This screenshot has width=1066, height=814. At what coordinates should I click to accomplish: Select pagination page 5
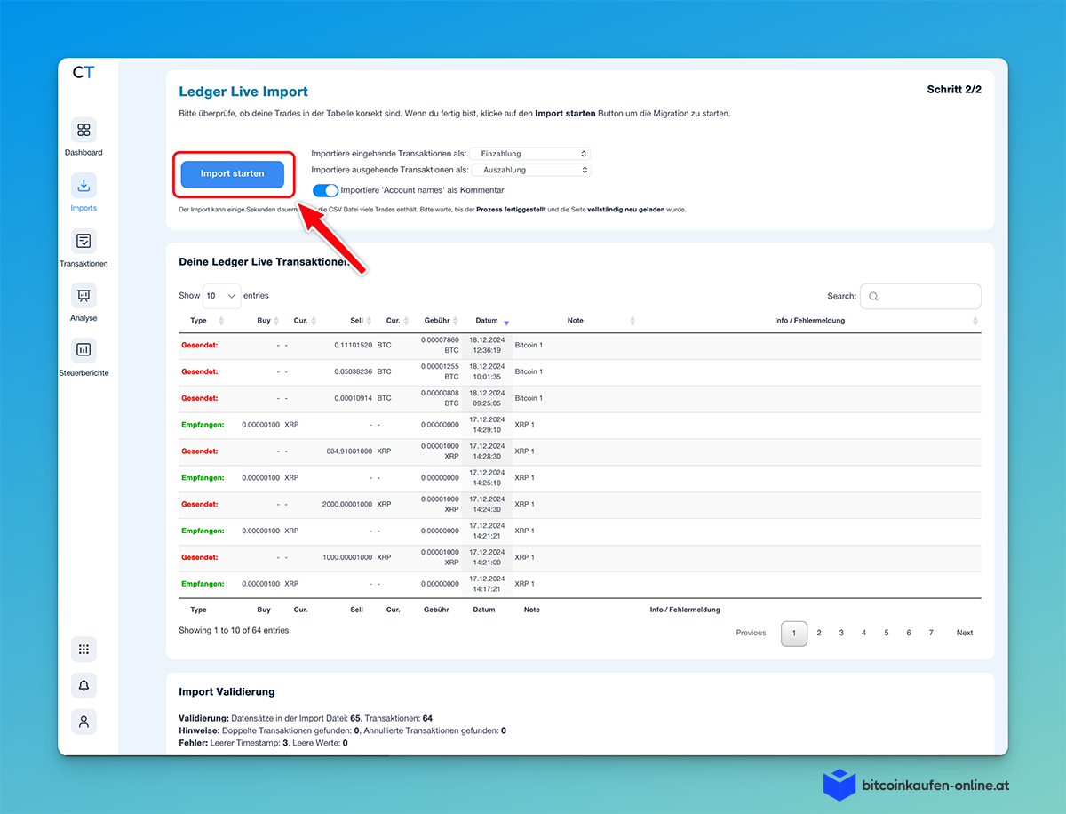point(887,633)
